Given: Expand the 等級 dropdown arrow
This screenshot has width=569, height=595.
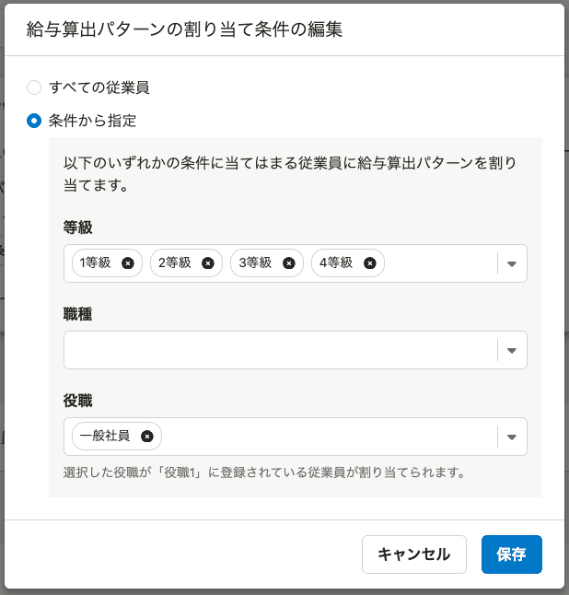Looking at the screenshot, I should 512,263.
